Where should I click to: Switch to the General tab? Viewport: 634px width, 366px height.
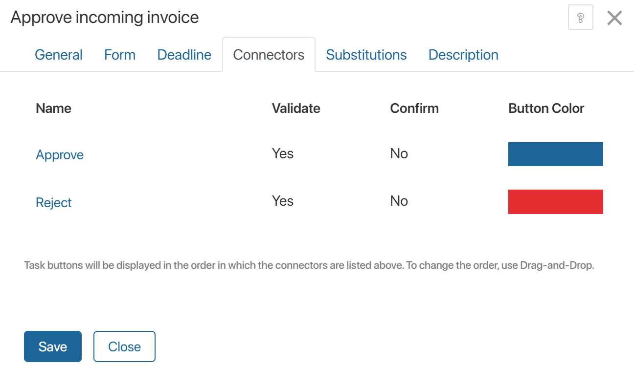pyautogui.click(x=59, y=55)
